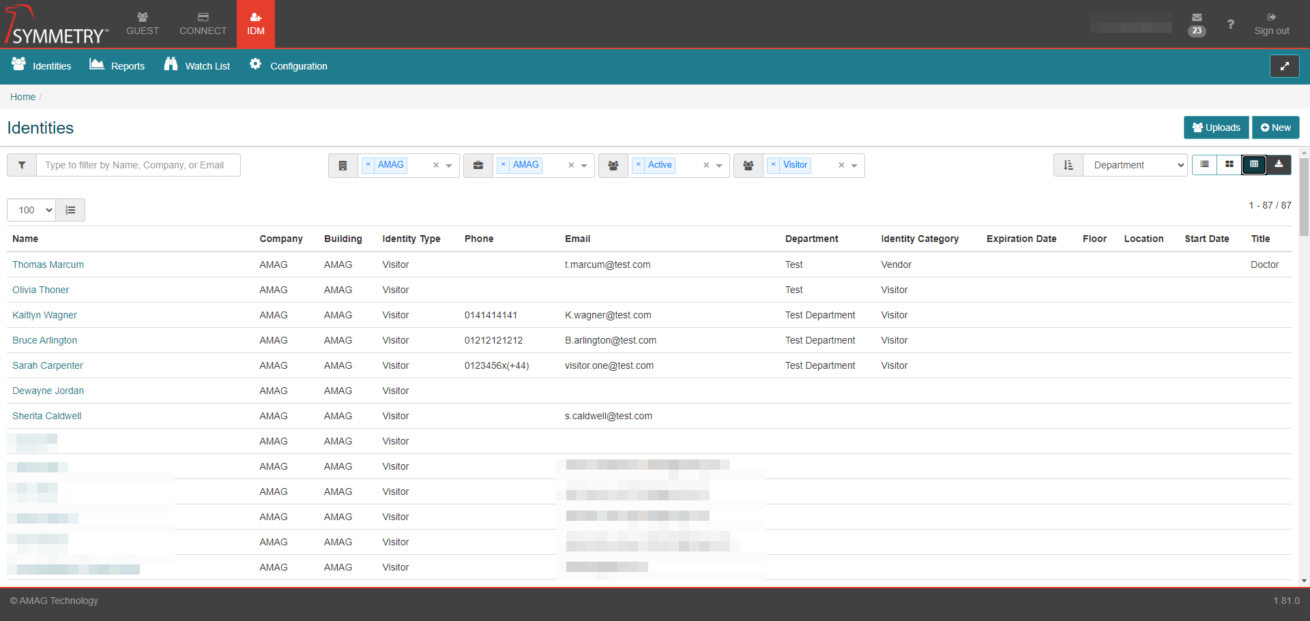Expand the status filter dropdown
The height and width of the screenshot is (621, 1310).
(x=719, y=166)
